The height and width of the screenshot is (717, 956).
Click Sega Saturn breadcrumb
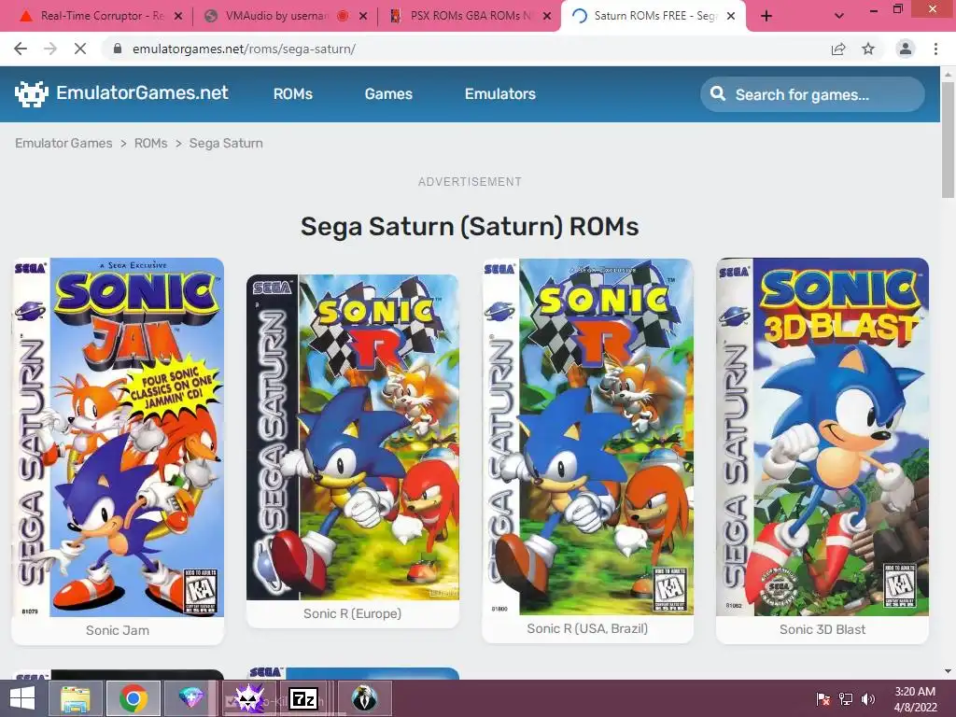(x=226, y=143)
